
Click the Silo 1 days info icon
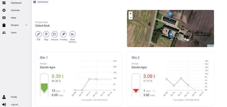pos(64,91)
